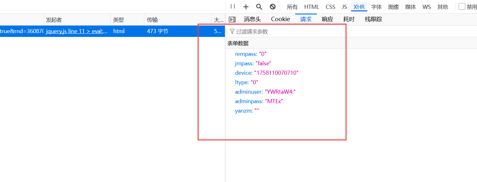Image resolution: width=477 pixels, height=182 pixels.
Task: Filter requests by HTML
Action: 312,7
